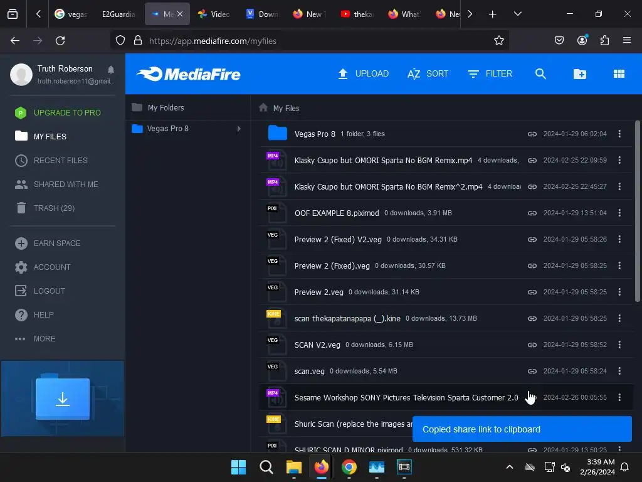The image size is (642, 482).
Task: Select the OOF EXAMPLE 8.piximod file name
Action: click(337, 213)
